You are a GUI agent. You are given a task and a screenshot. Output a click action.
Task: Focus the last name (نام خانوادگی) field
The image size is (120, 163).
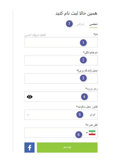[x=61, y=60]
